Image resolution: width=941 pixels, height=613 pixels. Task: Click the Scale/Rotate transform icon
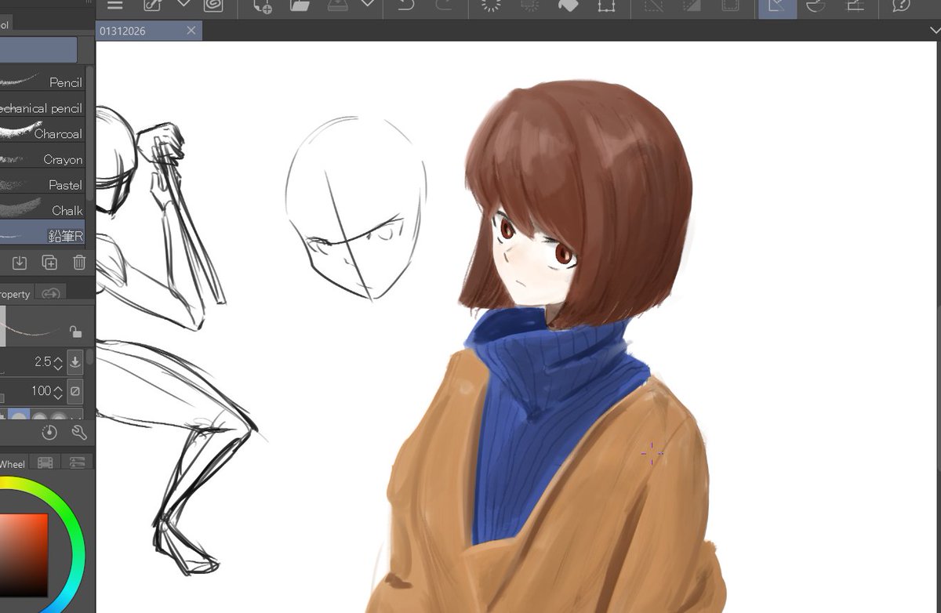[x=605, y=4]
